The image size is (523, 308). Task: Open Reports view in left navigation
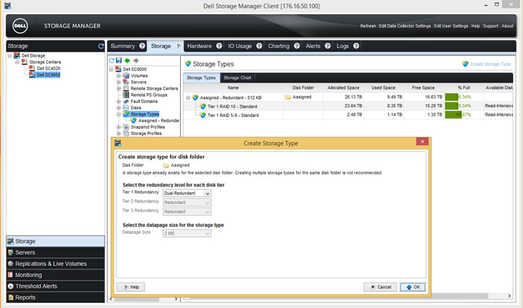[x=55, y=298]
